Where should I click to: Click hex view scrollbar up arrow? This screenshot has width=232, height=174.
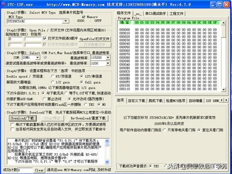click(223, 23)
